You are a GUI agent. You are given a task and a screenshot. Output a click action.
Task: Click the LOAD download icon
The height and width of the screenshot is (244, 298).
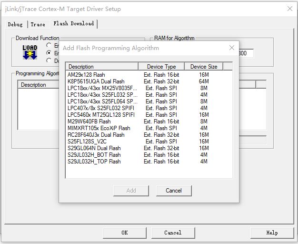point(30,52)
